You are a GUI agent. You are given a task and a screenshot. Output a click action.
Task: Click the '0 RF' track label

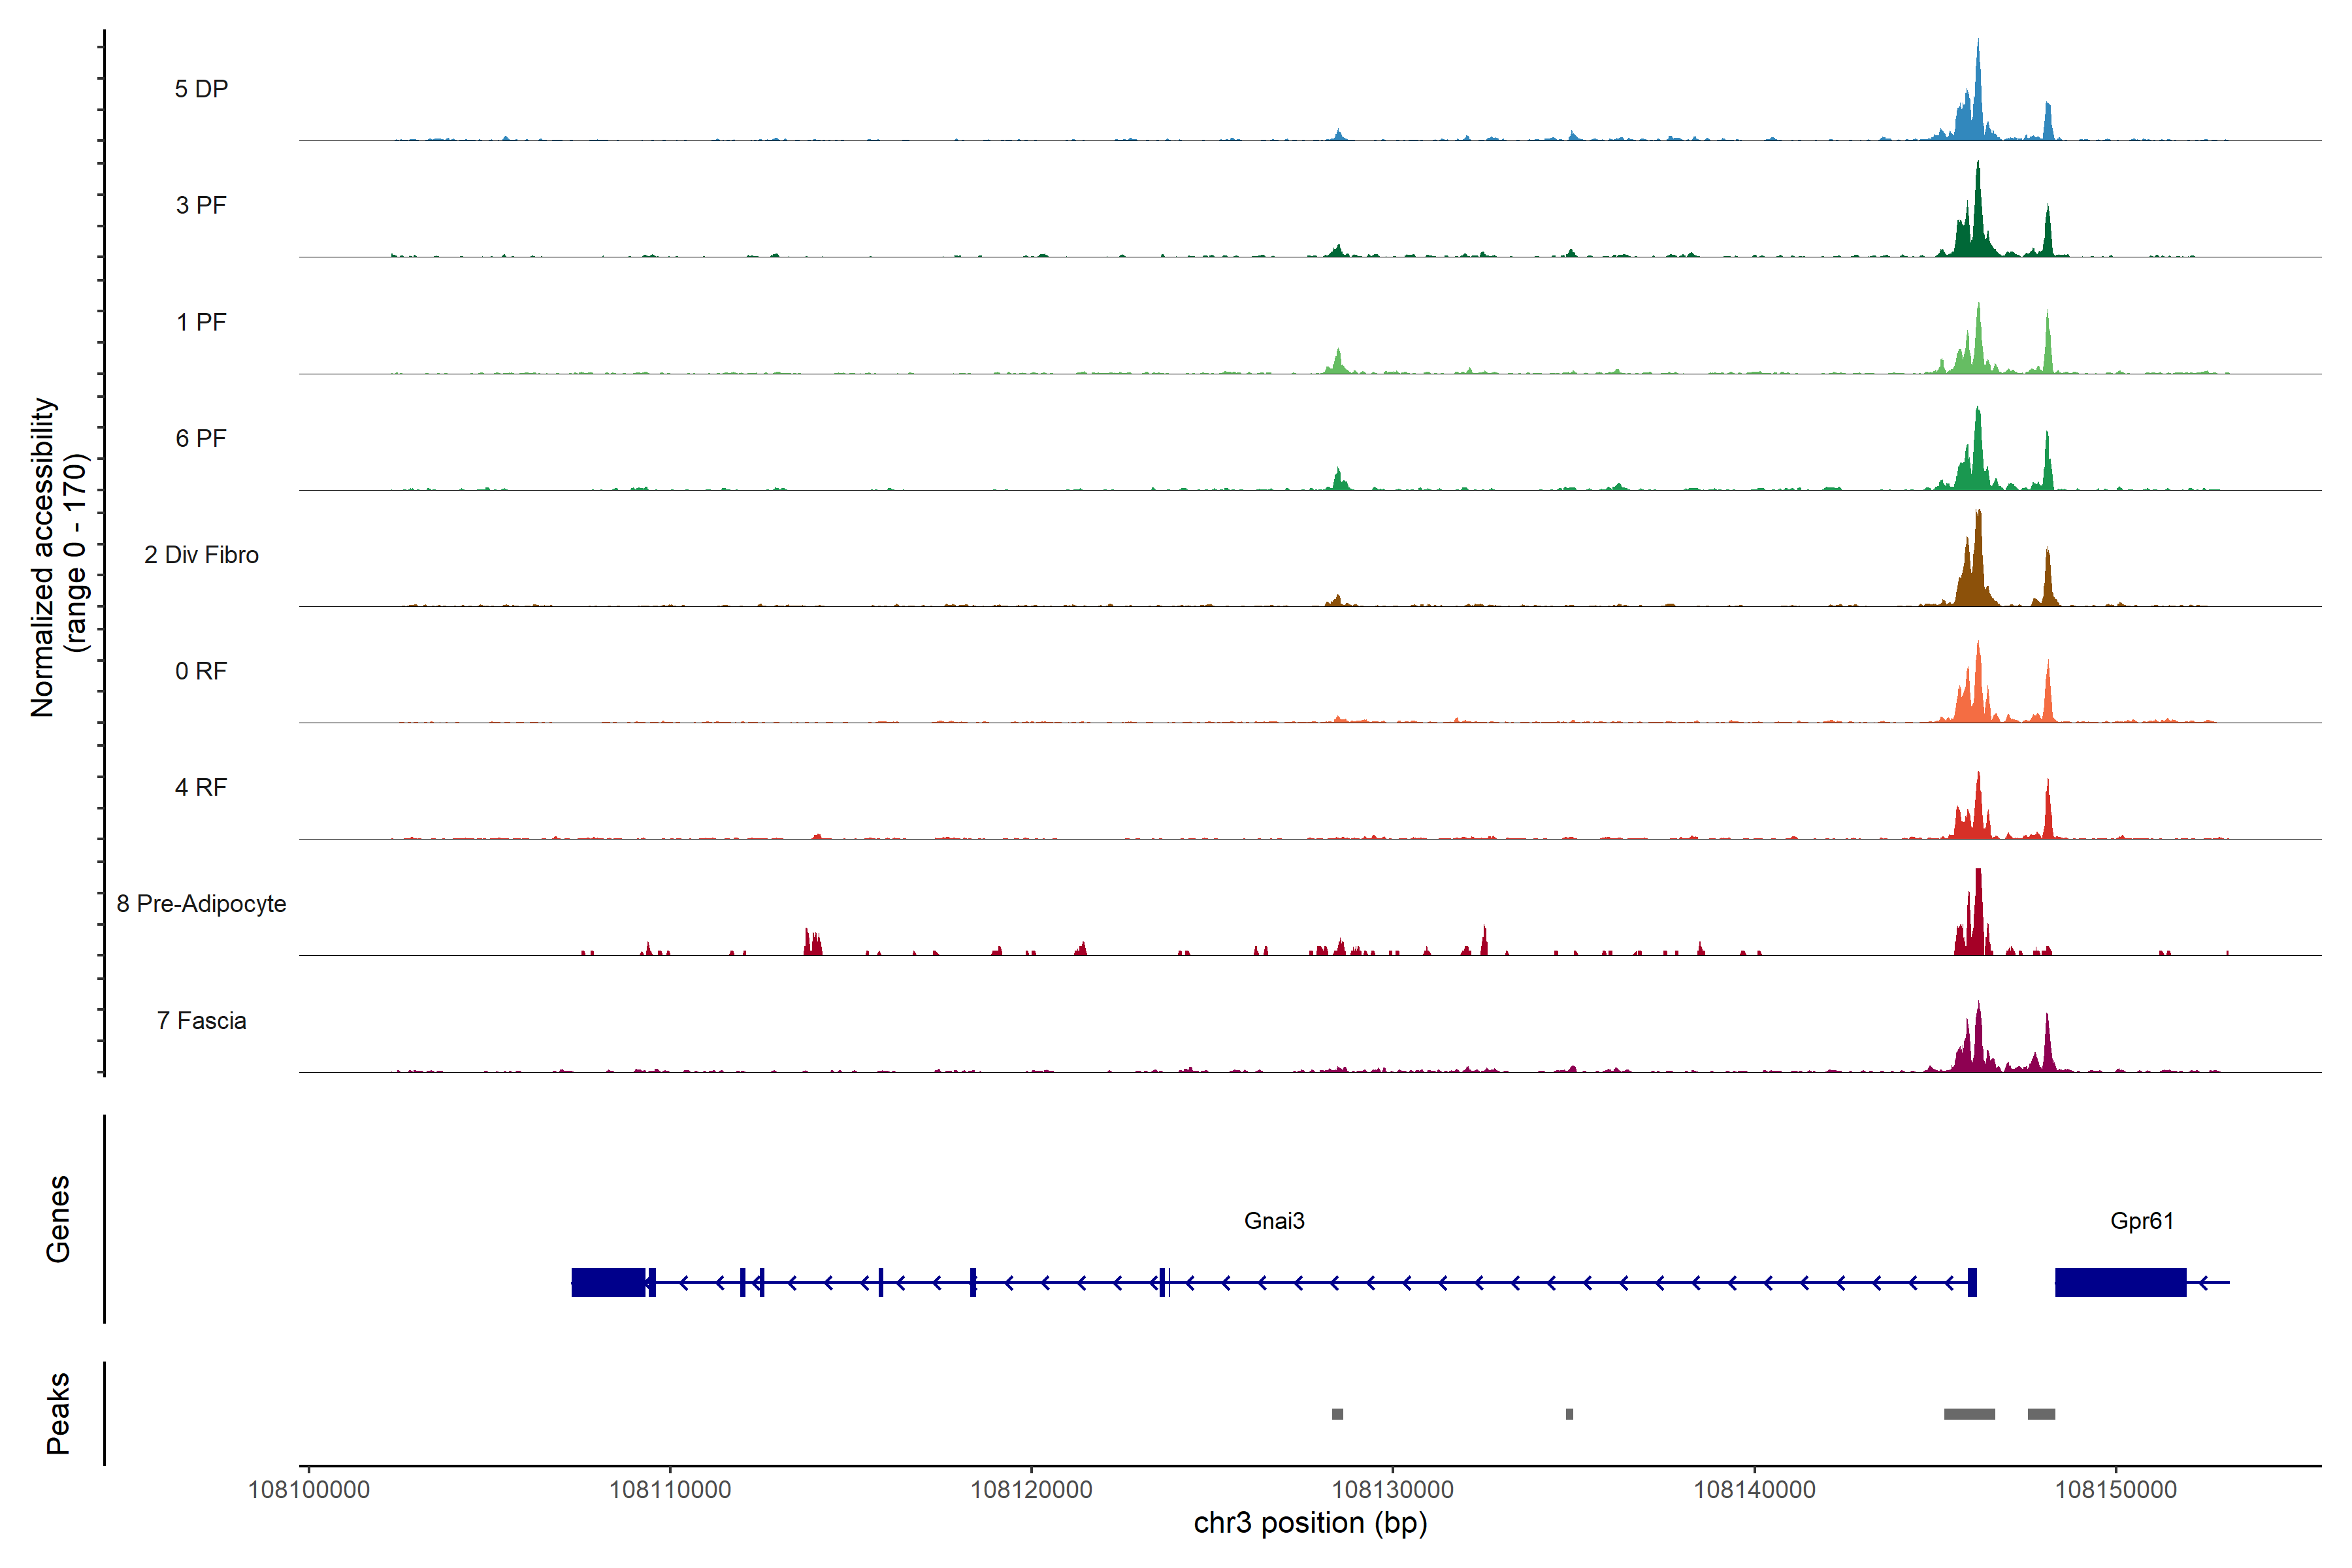[x=201, y=671]
